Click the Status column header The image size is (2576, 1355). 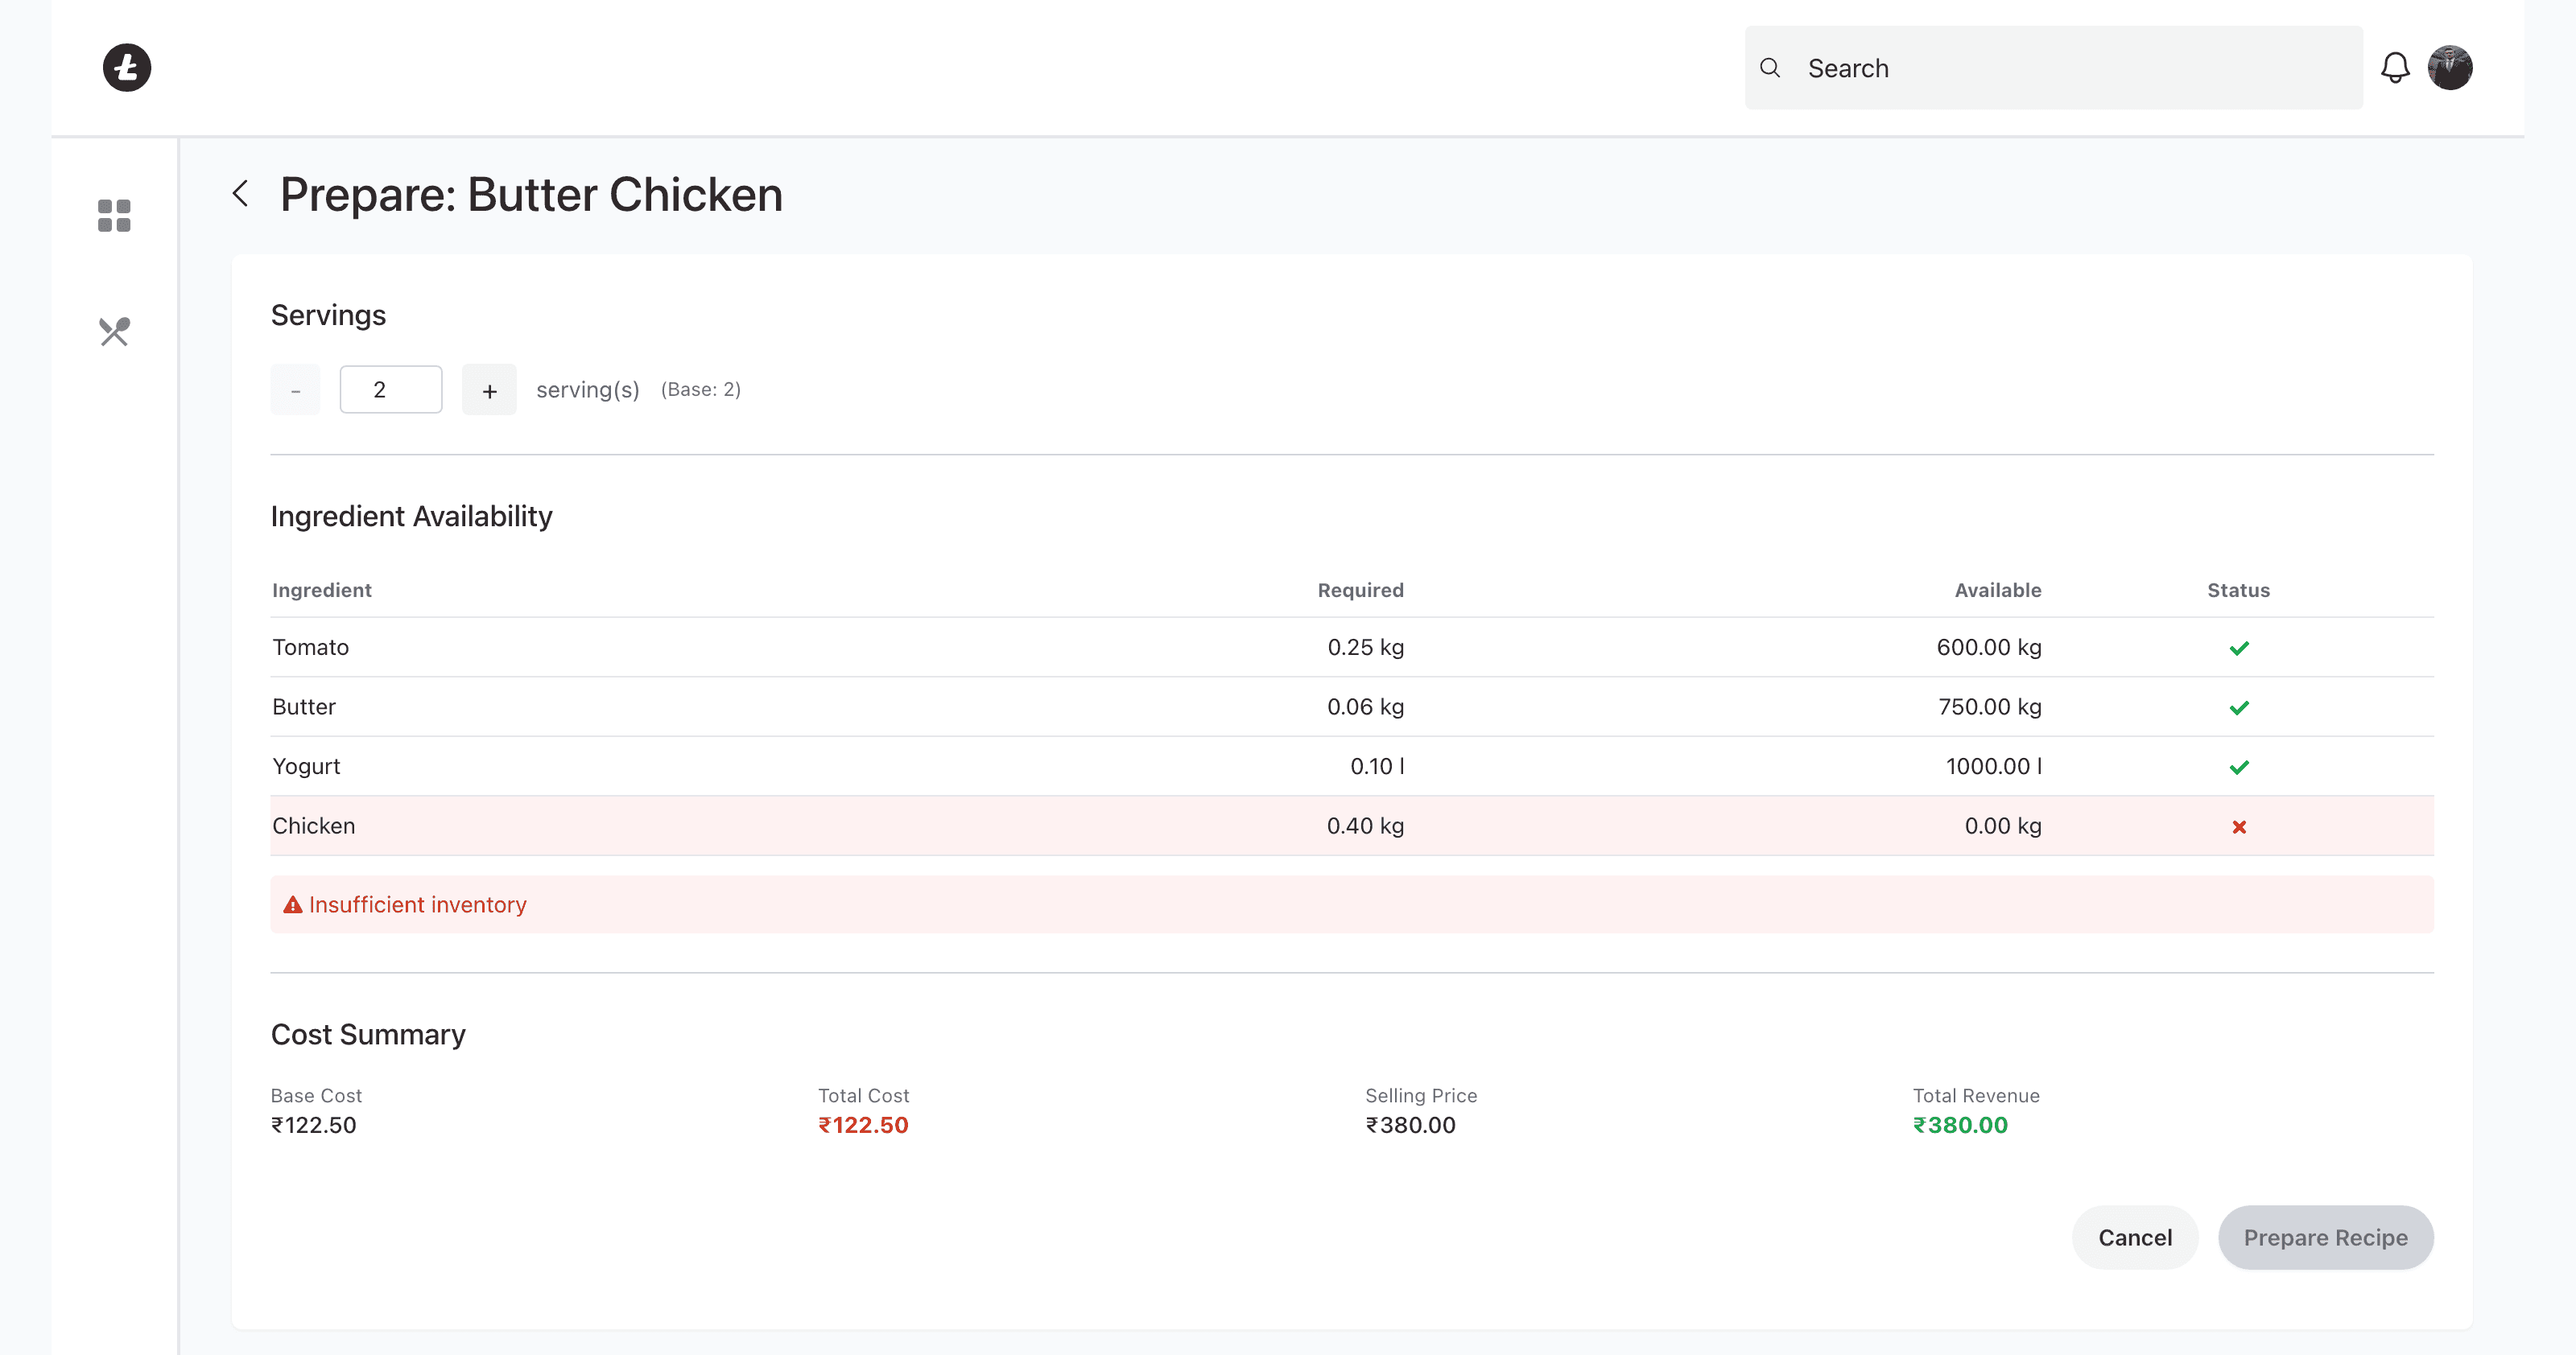(2239, 591)
